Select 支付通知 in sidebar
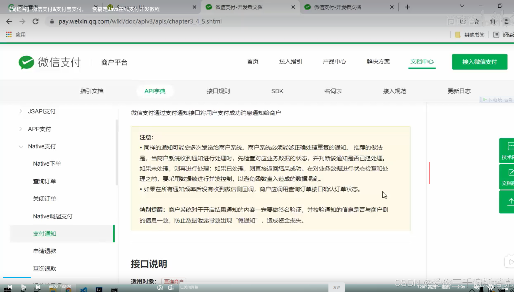The image size is (514, 292). pyautogui.click(x=62, y=234)
